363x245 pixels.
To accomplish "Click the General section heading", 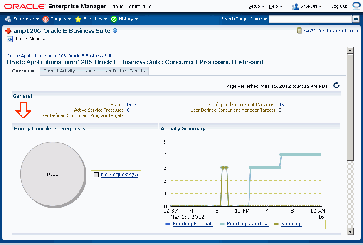I will 22,96.
